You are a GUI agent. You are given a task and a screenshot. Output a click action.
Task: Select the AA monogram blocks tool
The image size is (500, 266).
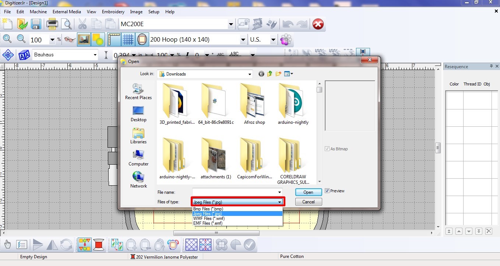(24, 55)
